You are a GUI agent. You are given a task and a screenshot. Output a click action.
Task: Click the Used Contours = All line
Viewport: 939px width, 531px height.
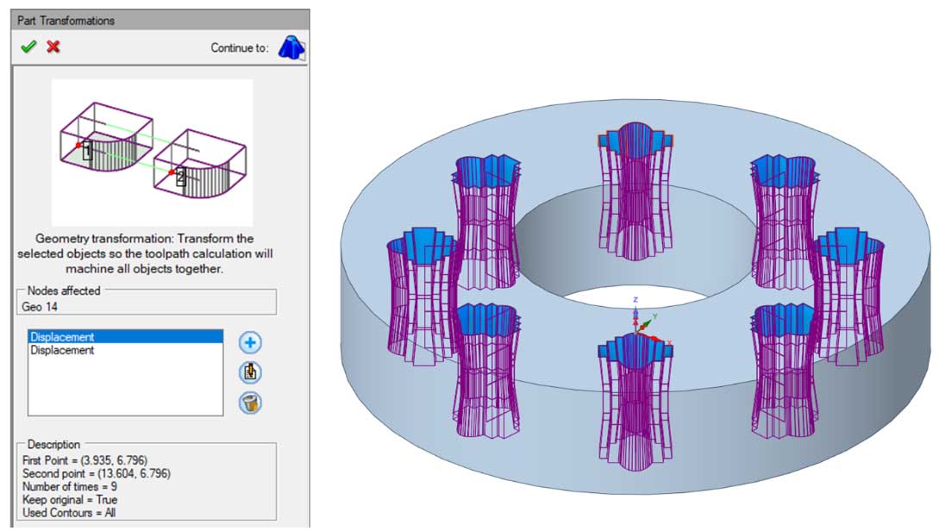pyautogui.click(x=68, y=513)
